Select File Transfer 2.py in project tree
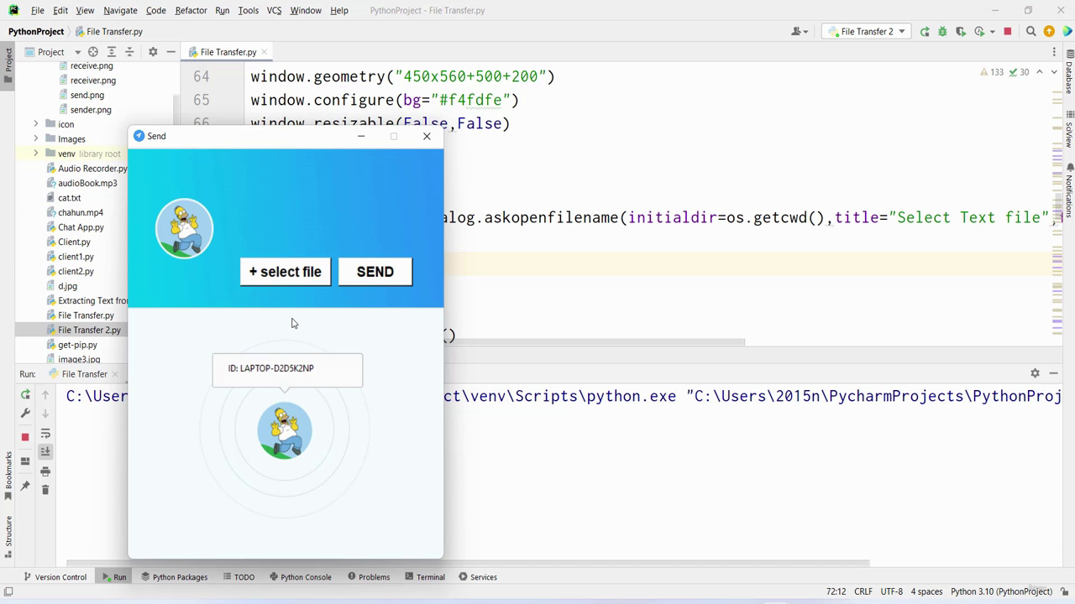Image resolution: width=1075 pixels, height=604 pixels. 89,331
